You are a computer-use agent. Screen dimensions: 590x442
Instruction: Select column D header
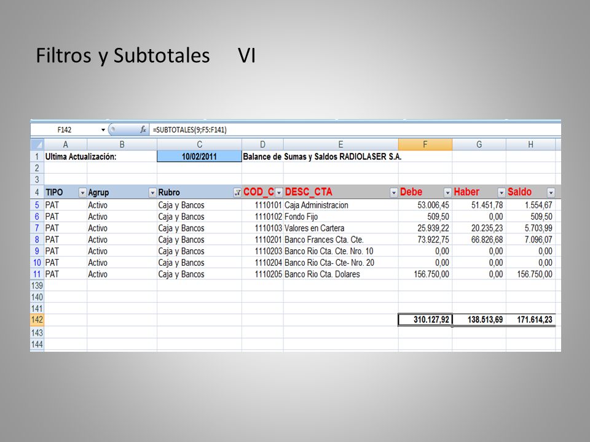[x=262, y=144]
